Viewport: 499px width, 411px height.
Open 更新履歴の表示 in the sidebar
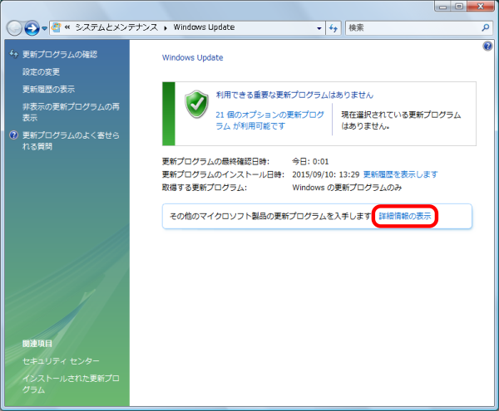pyautogui.click(x=49, y=90)
